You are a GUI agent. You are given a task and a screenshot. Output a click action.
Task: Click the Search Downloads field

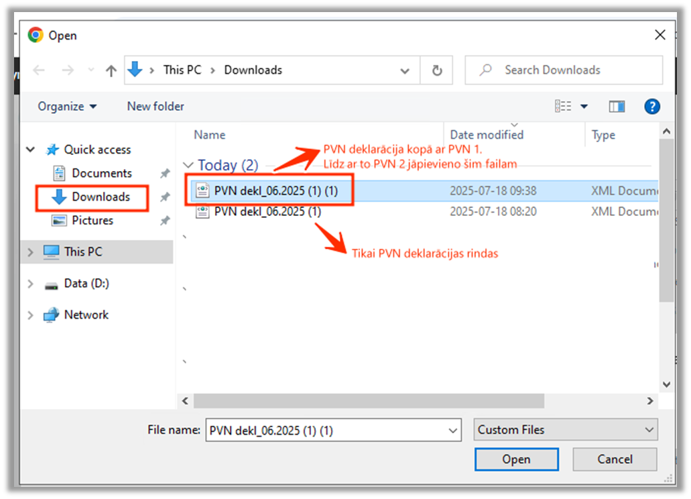click(570, 70)
